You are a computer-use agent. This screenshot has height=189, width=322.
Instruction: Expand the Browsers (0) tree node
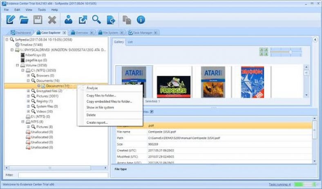coord(28,76)
